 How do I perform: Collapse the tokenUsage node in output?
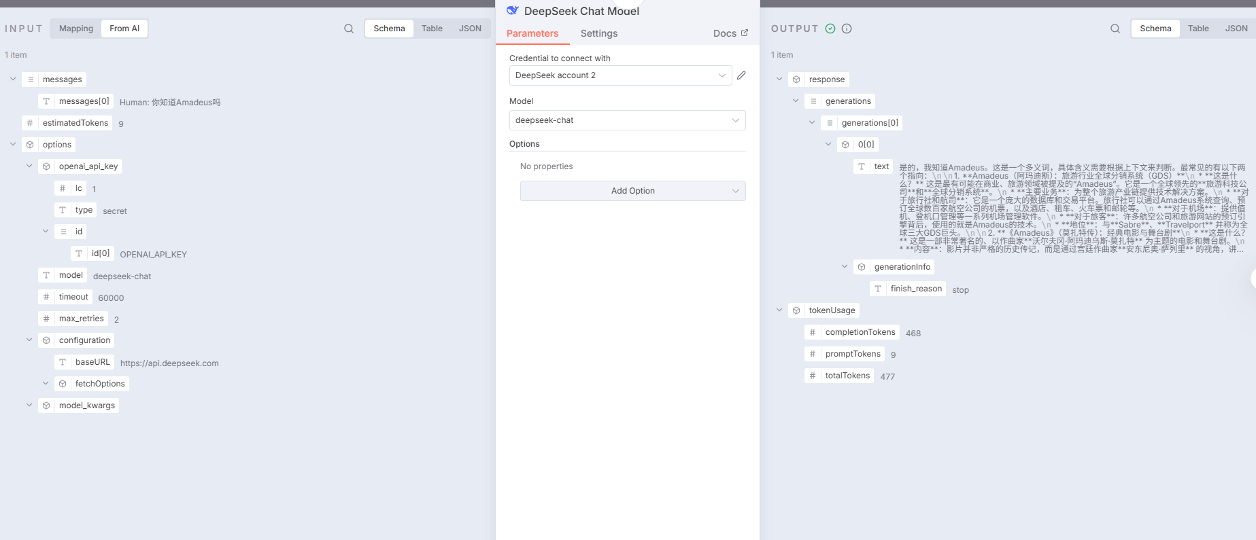click(x=779, y=310)
